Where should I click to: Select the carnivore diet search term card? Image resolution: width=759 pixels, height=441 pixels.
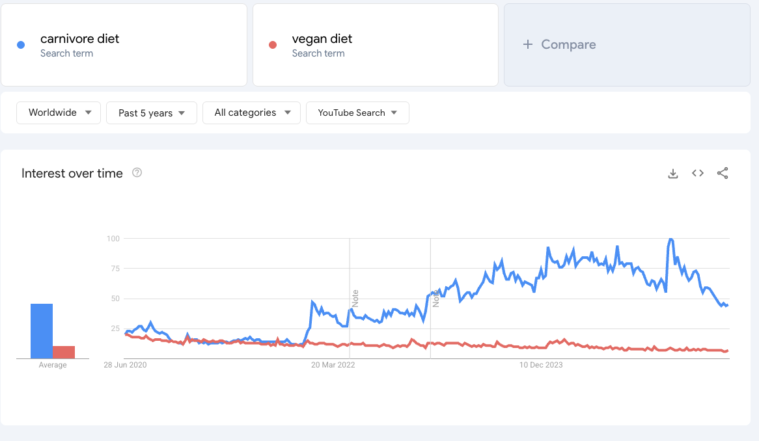[x=124, y=44]
